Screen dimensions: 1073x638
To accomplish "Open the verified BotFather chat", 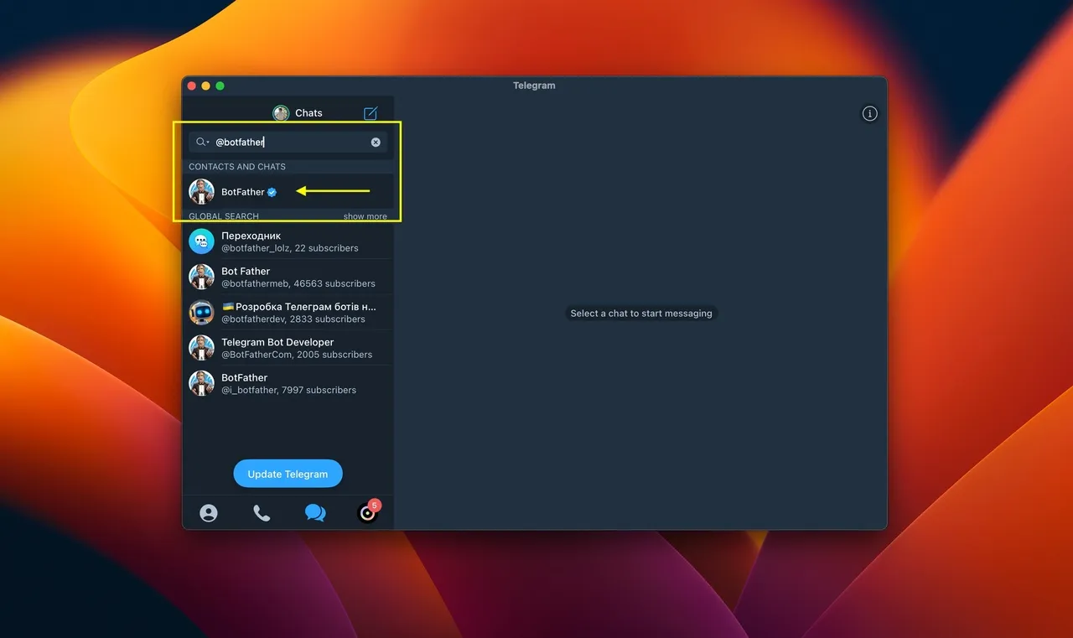I will point(288,192).
